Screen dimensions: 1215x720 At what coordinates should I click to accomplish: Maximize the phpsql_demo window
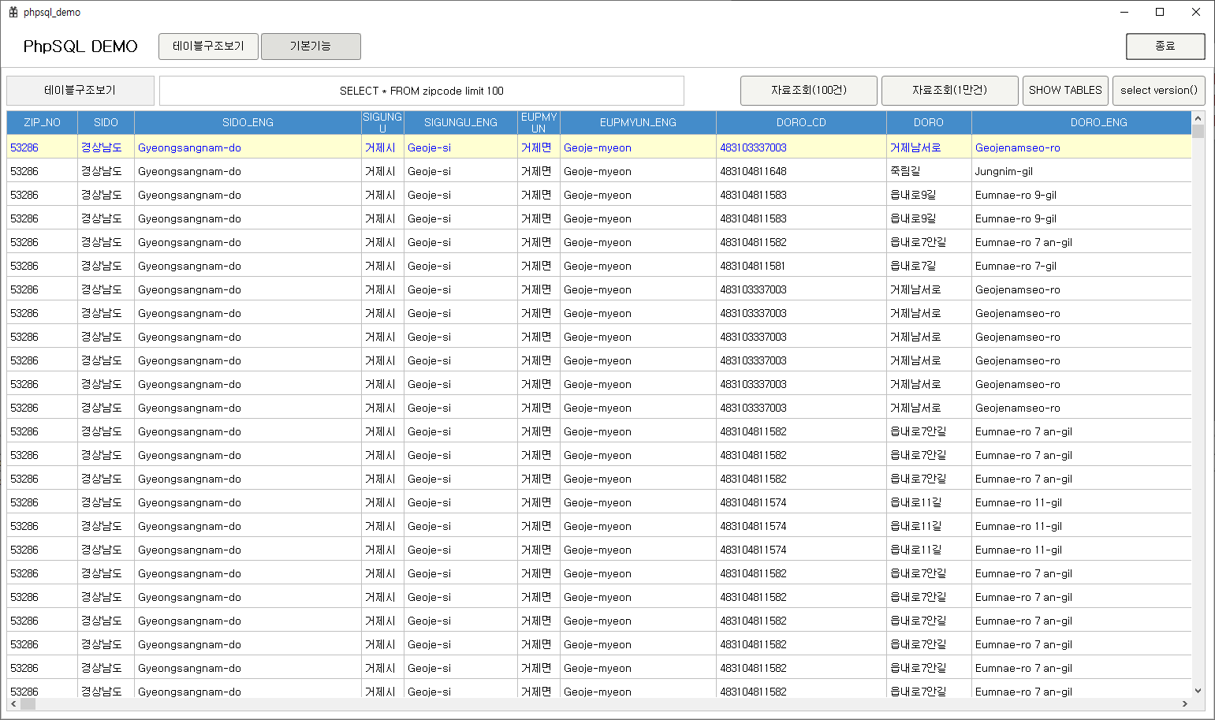1160,12
